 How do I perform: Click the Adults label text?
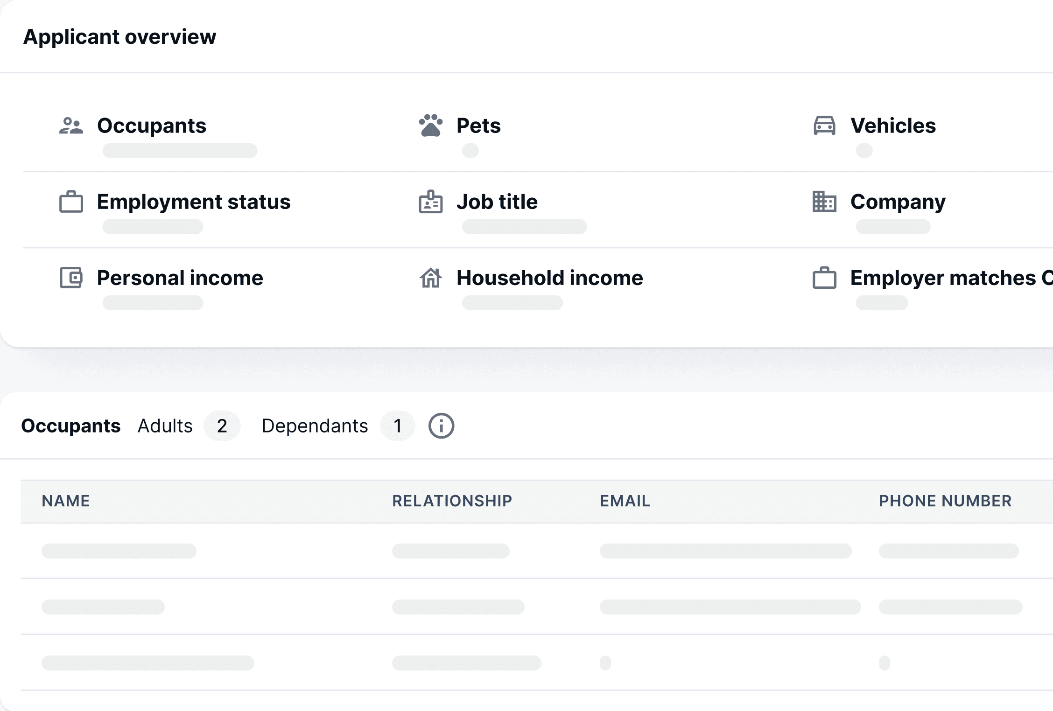[x=165, y=425]
